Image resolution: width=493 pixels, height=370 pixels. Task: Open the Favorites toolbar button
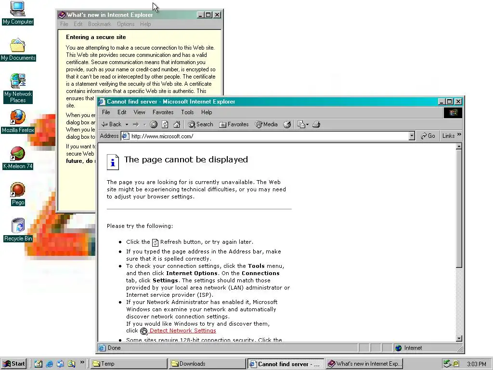point(234,124)
